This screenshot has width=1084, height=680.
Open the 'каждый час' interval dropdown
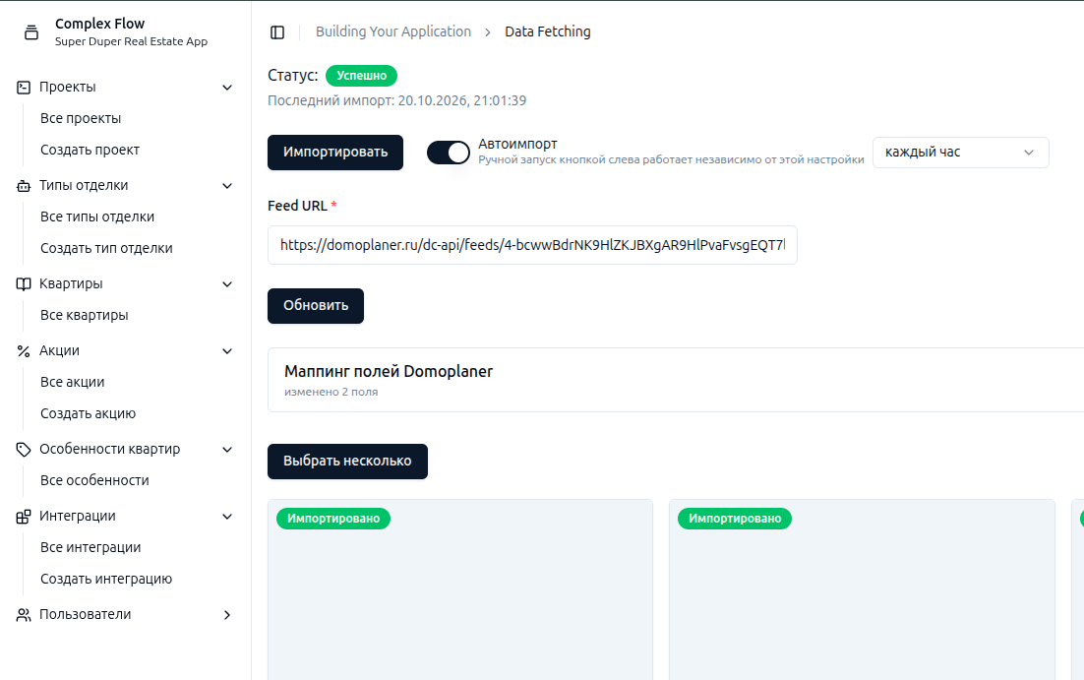(x=960, y=153)
